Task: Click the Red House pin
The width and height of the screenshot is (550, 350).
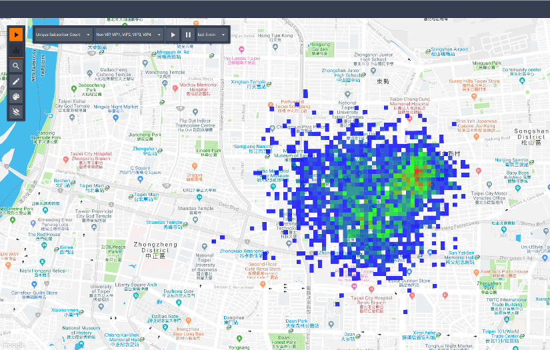Action: pos(44,245)
